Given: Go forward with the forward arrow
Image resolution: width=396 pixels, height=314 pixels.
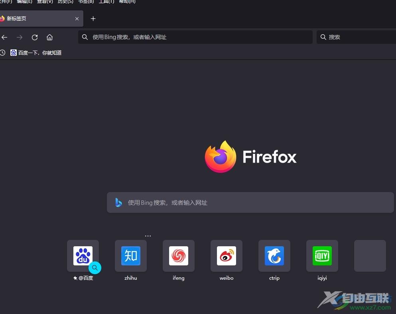Looking at the screenshot, I should tap(20, 37).
